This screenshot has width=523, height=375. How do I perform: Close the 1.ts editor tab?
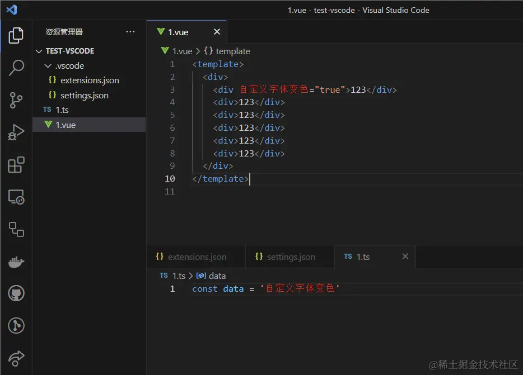405,257
